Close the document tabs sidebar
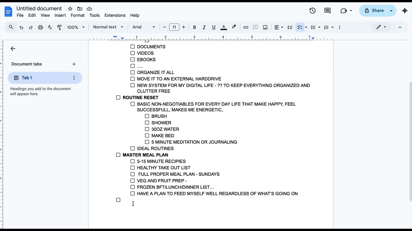412x231 pixels. click(13, 48)
